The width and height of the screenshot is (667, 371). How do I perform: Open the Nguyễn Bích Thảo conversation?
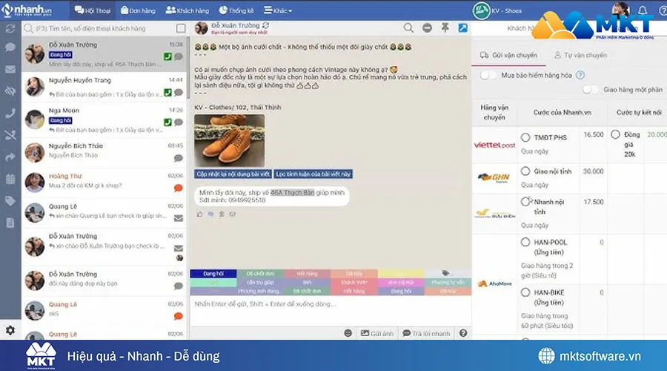tap(104, 152)
